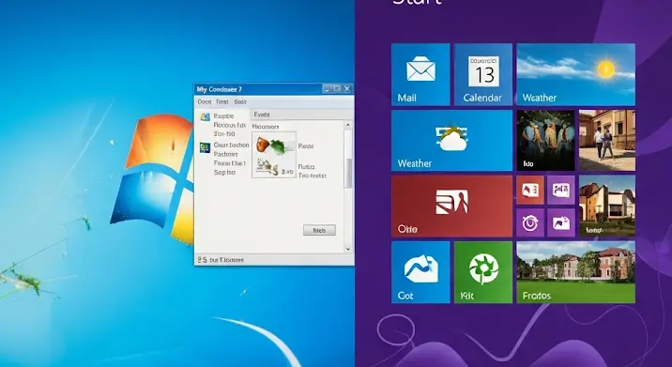Select the Fweat tbe t entry

[230, 163]
